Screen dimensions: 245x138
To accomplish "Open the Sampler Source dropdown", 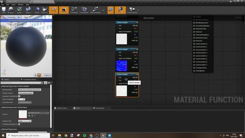I will pyautogui.click(x=26, y=93).
